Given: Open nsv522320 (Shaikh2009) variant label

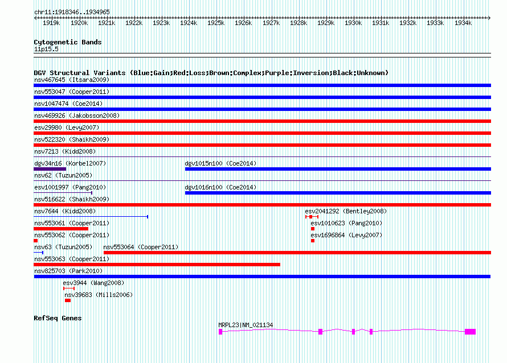Looking at the screenshot, I should [x=72, y=139].
